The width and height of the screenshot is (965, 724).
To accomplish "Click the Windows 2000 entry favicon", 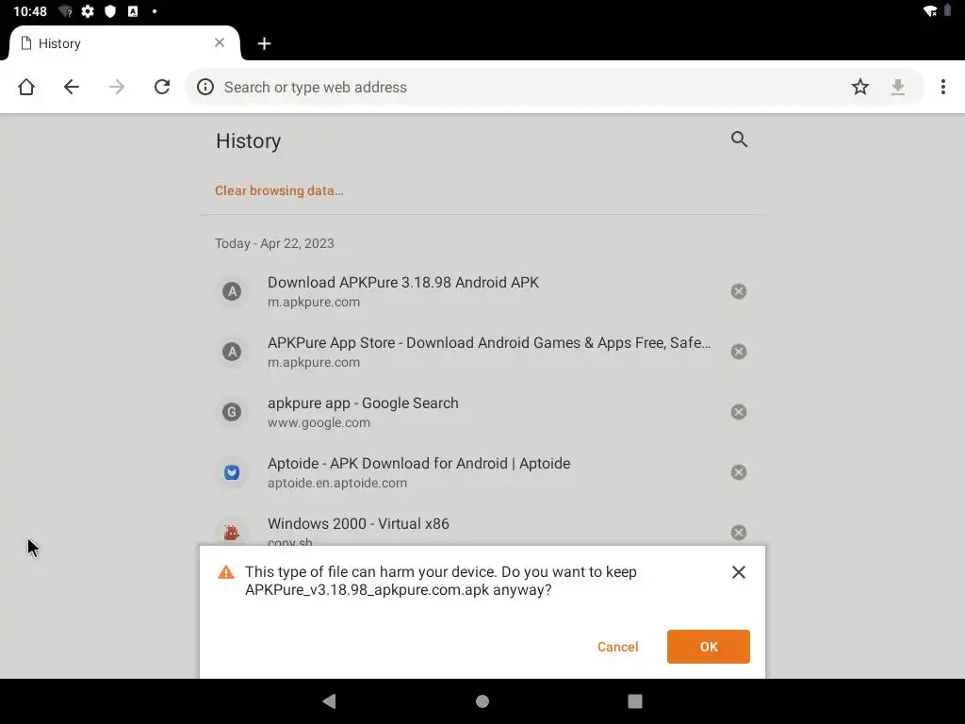I will 232,533.
